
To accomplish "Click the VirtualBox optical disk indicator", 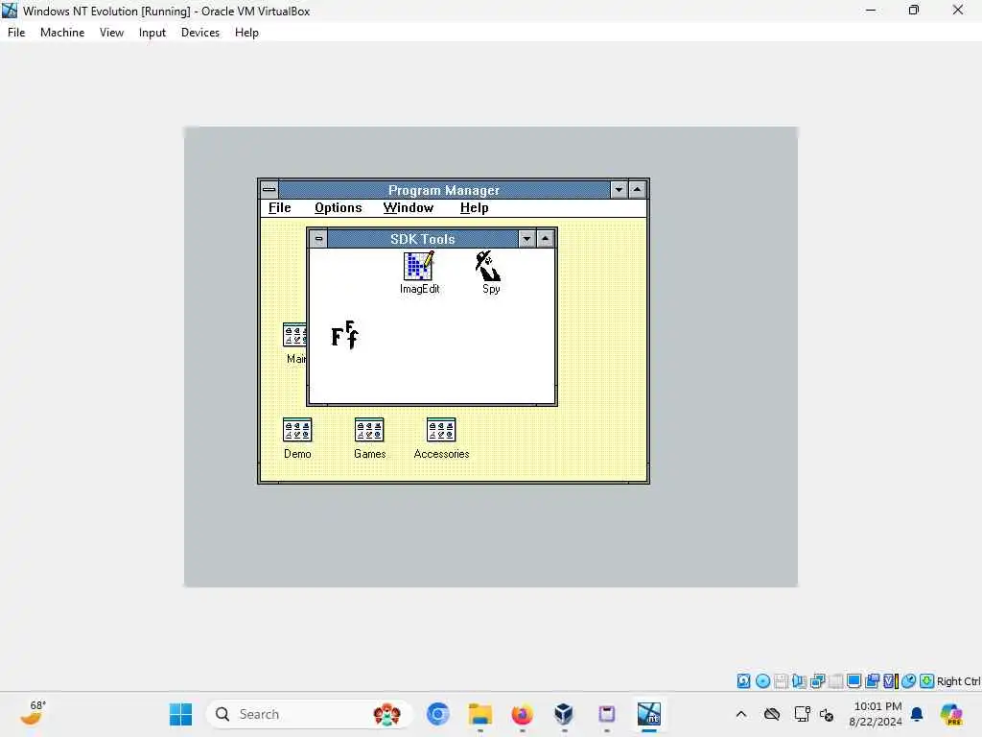I will click(762, 681).
